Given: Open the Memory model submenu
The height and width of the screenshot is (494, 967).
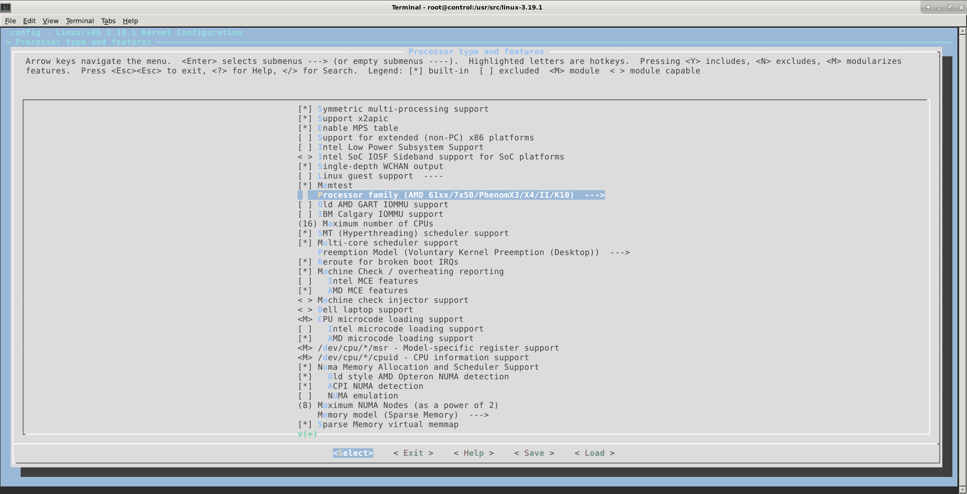Looking at the screenshot, I should pyautogui.click(x=403, y=415).
